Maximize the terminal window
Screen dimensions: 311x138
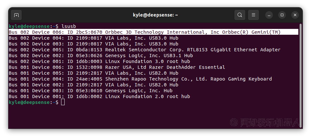(282, 15)
